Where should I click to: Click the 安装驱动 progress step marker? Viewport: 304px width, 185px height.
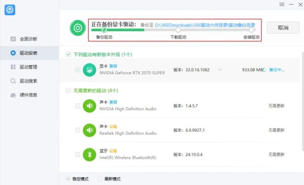click(251, 30)
